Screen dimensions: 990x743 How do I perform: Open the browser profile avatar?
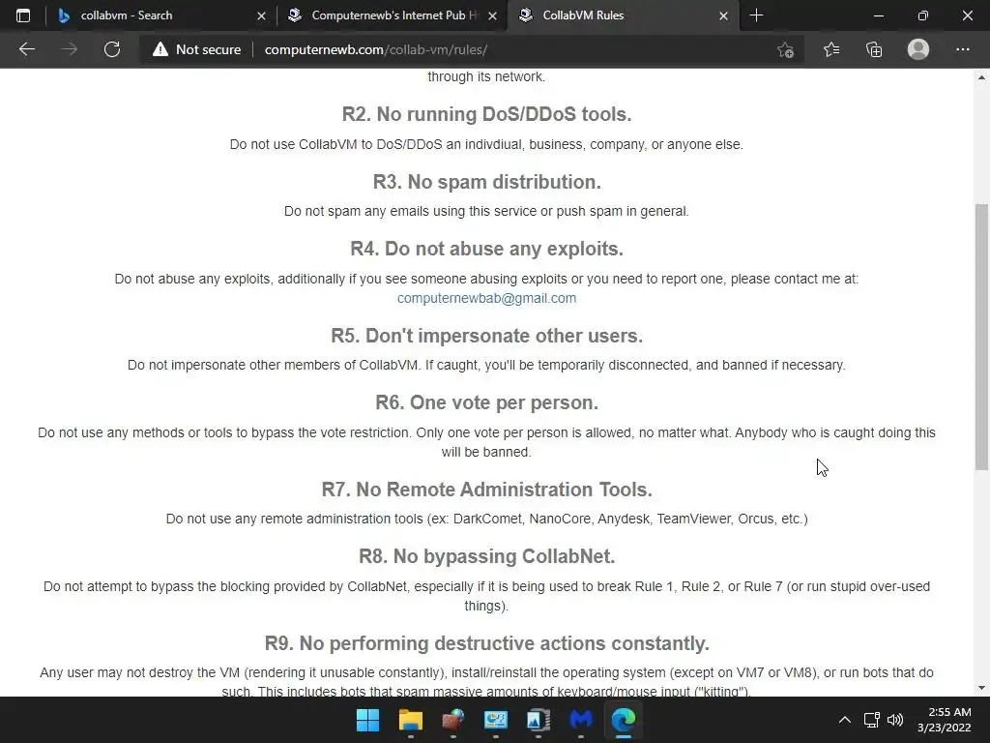918,49
